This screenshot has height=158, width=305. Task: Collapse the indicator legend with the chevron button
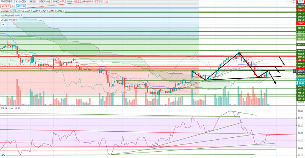point(3,24)
